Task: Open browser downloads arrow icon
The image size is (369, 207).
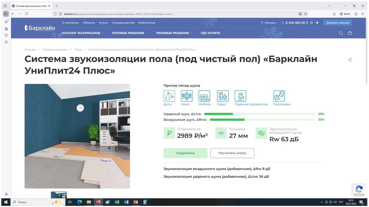Action: (x=334, y=14)
